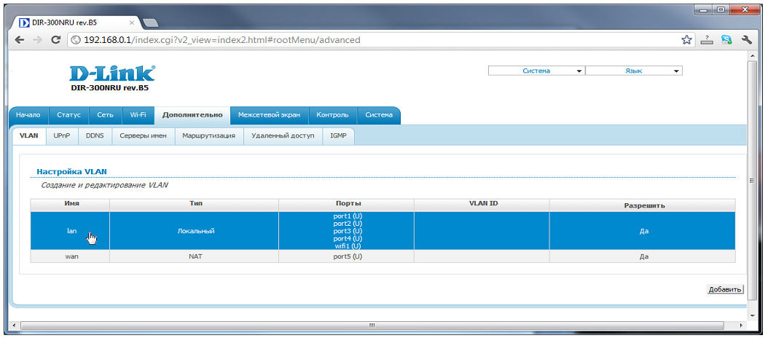The image size is (768, 338).
Task: Open the Chrome wrench settings menu
Action: click(746, 40)
